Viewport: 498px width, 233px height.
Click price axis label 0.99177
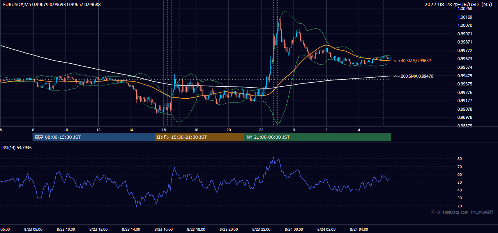[x=465, y=101]
